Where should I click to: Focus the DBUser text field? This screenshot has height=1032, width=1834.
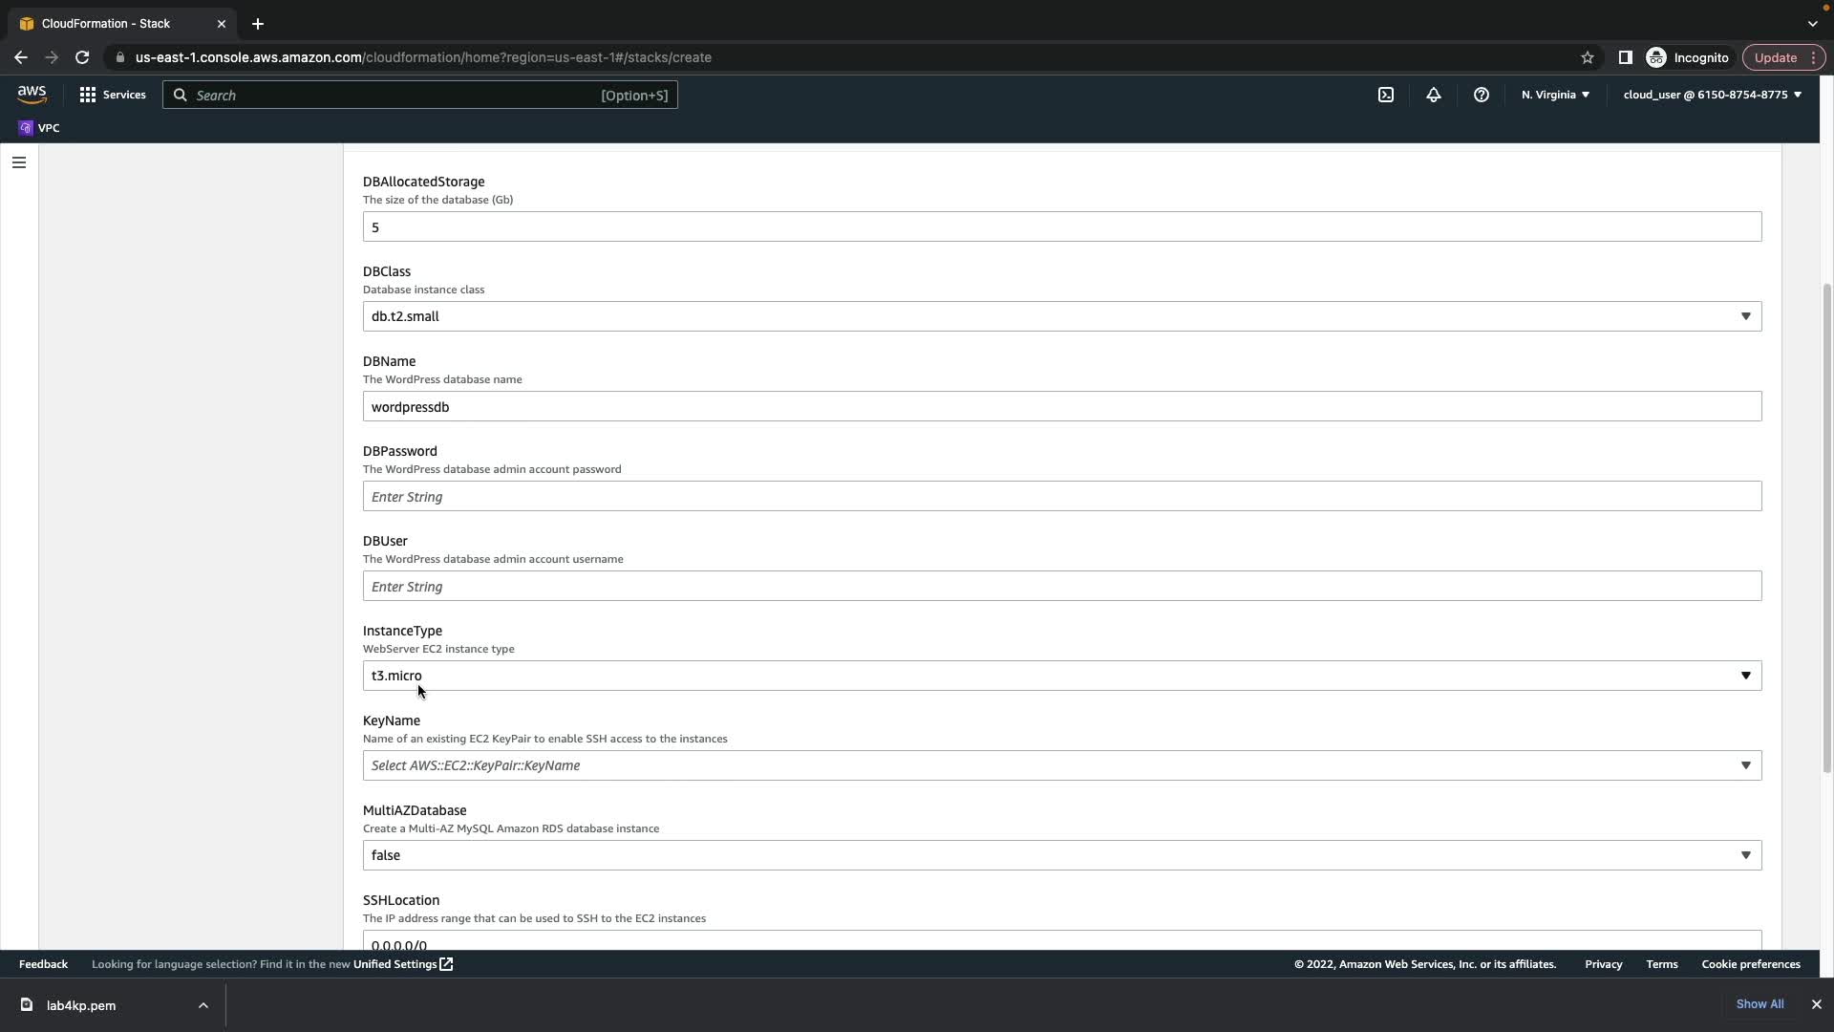(1061, 586)
